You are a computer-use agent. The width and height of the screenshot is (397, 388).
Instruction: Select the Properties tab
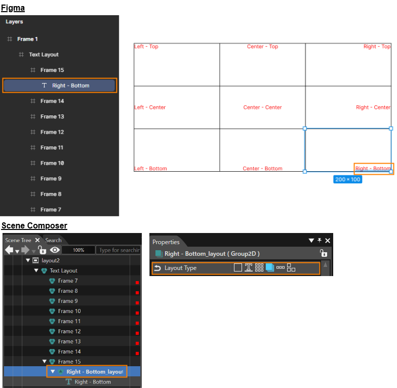point(166,242)
